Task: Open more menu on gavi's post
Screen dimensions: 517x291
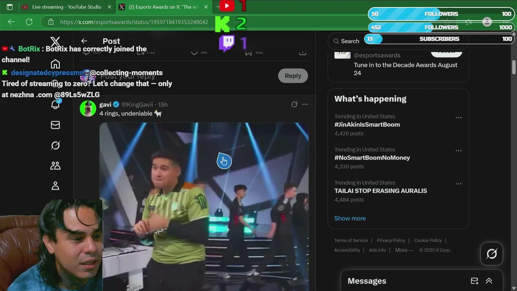Action: 305,104
